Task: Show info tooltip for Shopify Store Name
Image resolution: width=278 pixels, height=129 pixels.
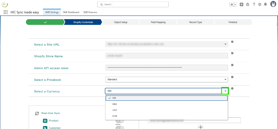Action: (232, 53)
